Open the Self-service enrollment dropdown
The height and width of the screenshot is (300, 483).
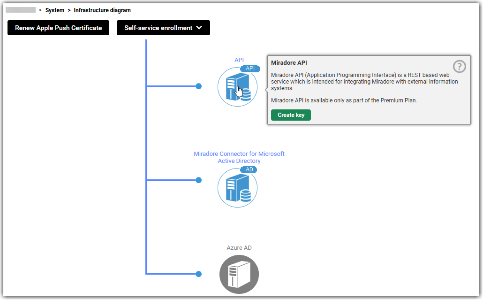click(x=163, y=28)
